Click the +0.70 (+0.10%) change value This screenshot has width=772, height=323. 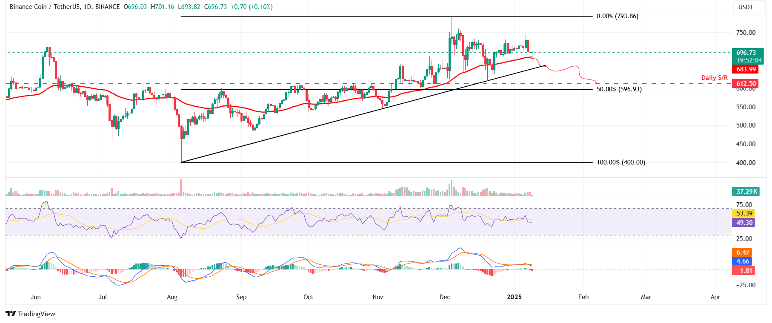pos(252,7)
